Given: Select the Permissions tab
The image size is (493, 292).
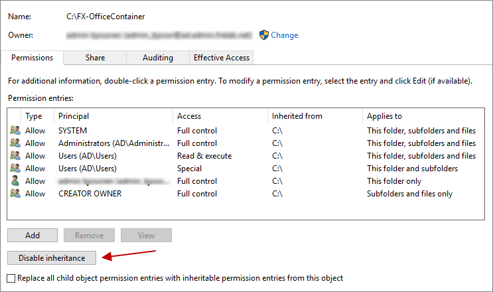Looking at the screenshot, I should point(33,58).
